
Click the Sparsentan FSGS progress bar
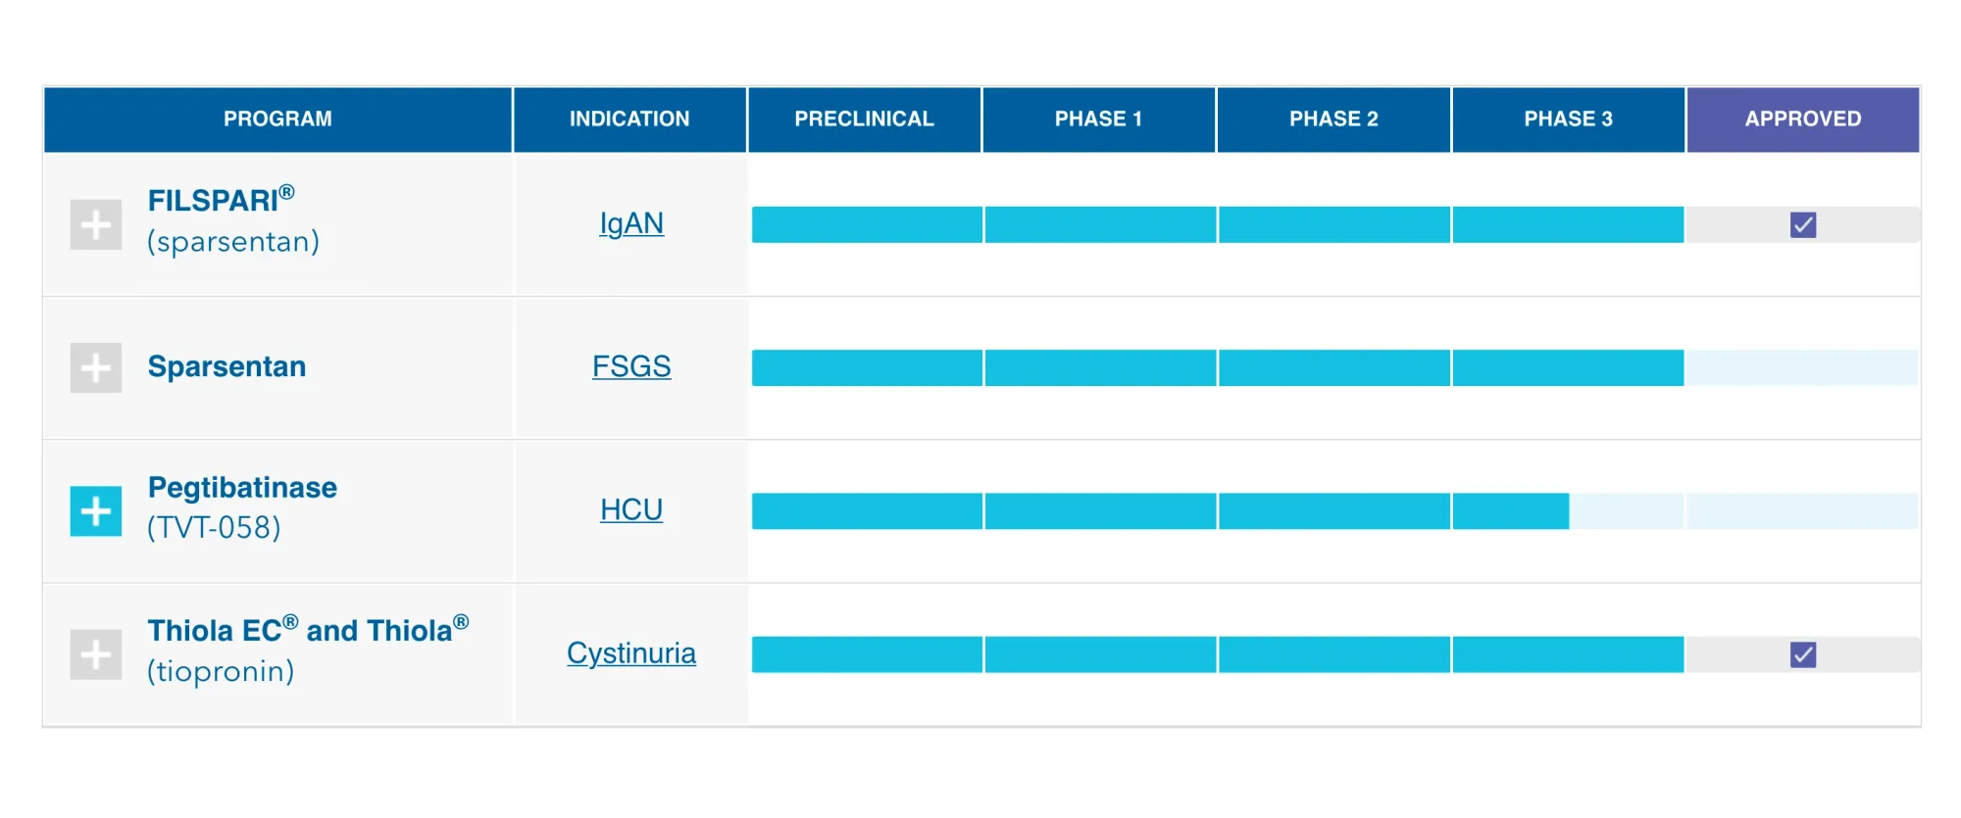point(1216,368)
